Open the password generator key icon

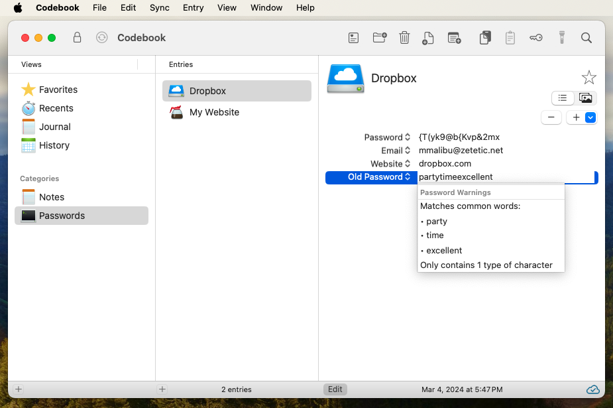click(x=536, y=38)
